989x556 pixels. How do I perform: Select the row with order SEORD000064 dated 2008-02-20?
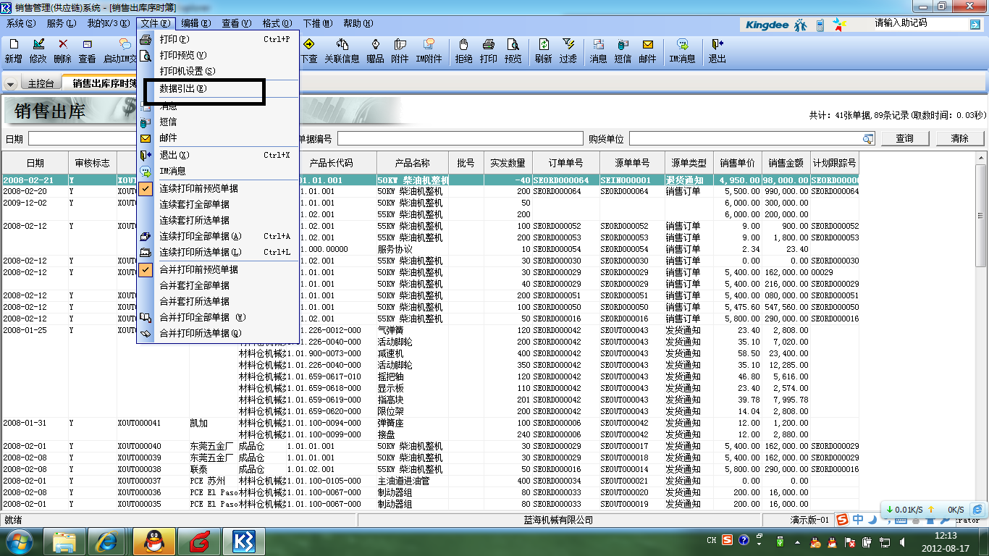click(431, 192)
